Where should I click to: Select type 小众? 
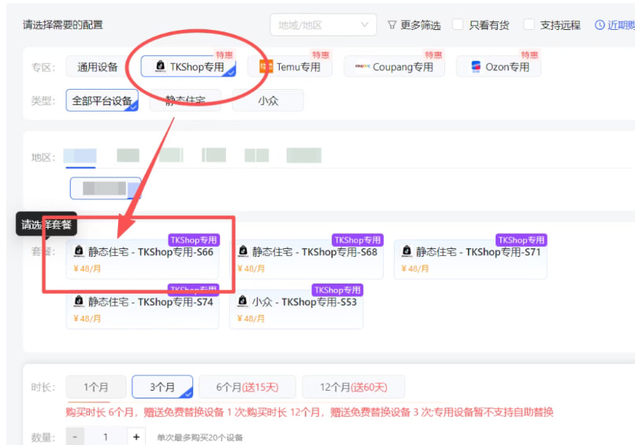click(268, 100)
